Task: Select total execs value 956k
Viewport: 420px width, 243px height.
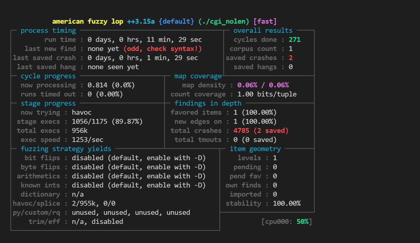Action: tap(80, 131)
